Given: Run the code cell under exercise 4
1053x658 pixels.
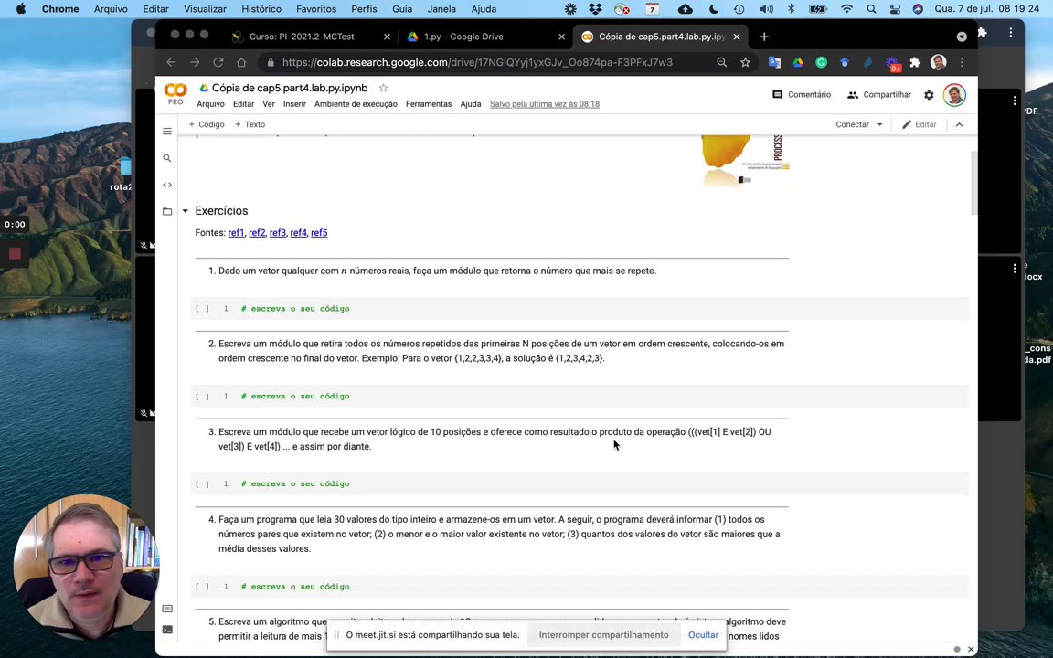Looking at the screenshot, I should coord(202,587).
